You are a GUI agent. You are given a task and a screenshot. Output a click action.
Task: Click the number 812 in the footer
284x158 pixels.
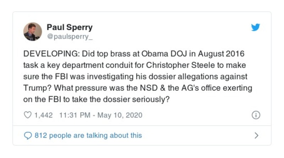(x=40, y=135)
